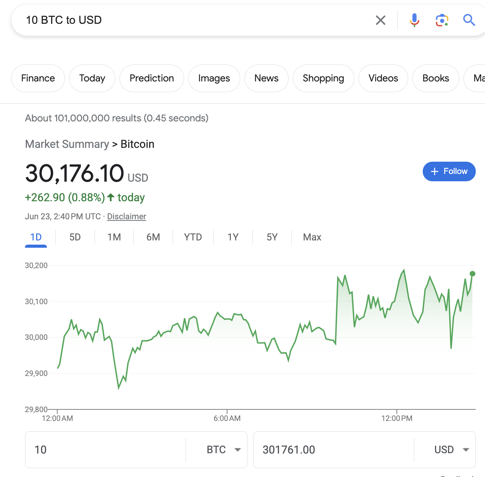
Task: Select the YTD timeframe
Action: [x=193, y=237]
